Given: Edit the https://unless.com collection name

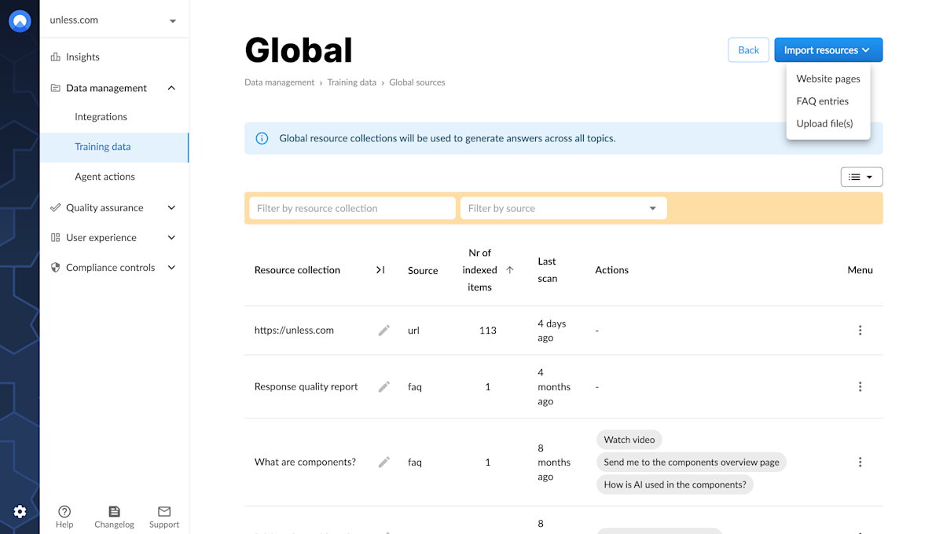Looking at the screenshot, I should click(x=383, y=331).
